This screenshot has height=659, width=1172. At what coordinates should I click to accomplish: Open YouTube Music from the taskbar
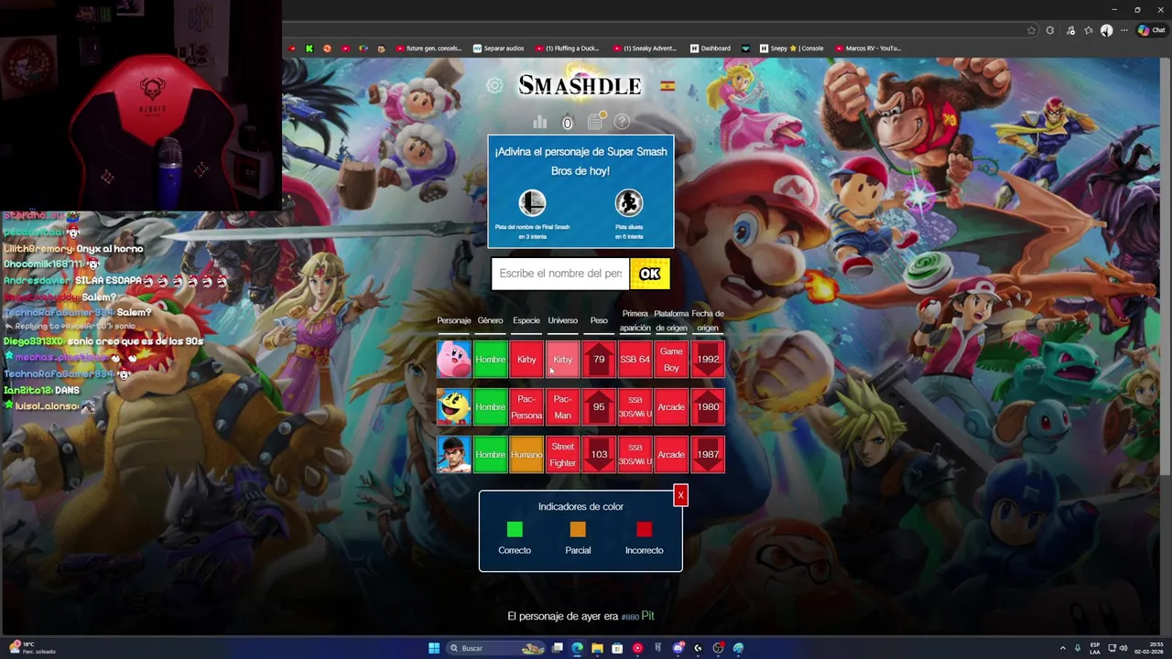637,648
